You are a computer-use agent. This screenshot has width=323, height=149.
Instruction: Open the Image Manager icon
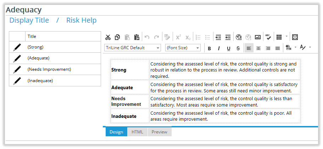pyautogui.click(x=258, y=37)
